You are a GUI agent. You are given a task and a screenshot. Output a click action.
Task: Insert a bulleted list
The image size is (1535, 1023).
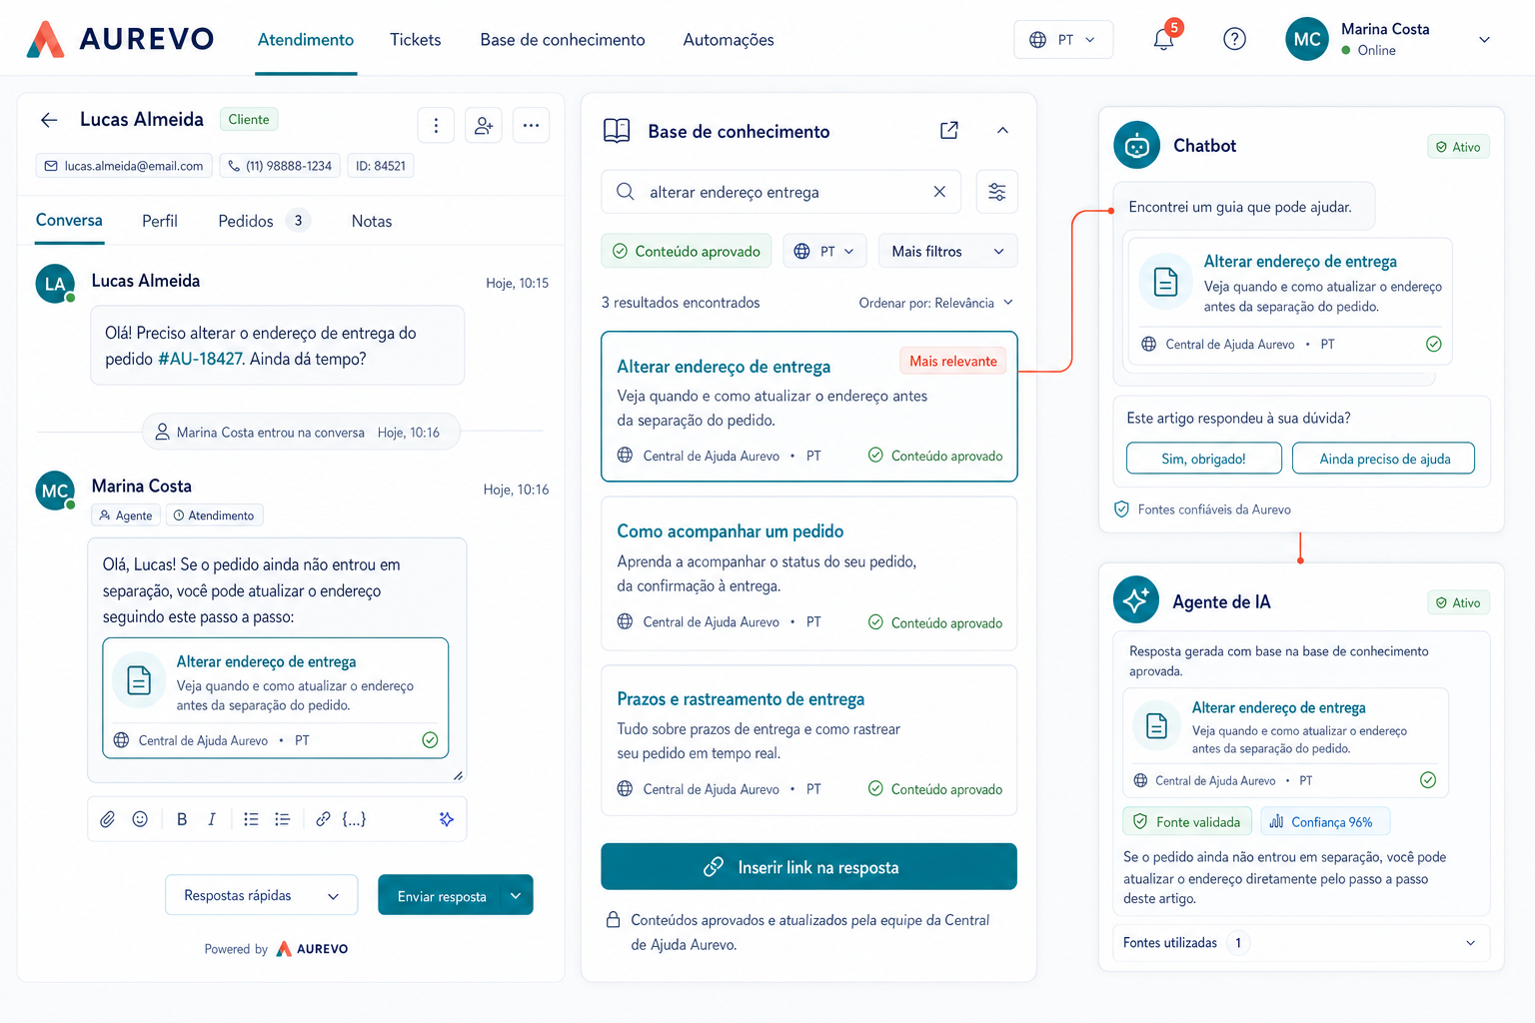click(x=251, y=819)
